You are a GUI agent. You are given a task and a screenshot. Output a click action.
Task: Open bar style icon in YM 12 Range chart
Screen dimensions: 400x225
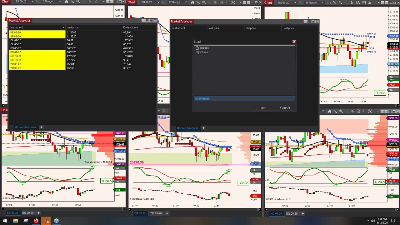tap(192, 2)
